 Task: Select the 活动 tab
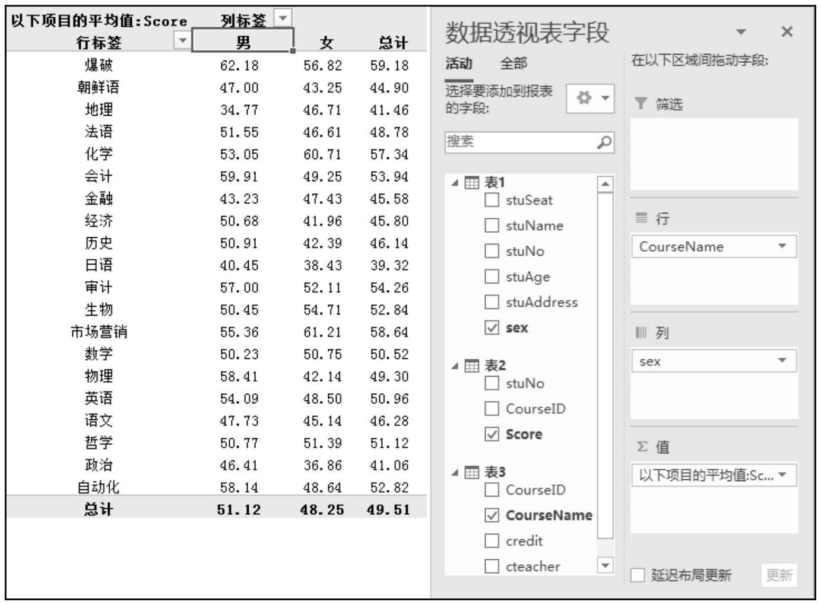click(459, 63)
